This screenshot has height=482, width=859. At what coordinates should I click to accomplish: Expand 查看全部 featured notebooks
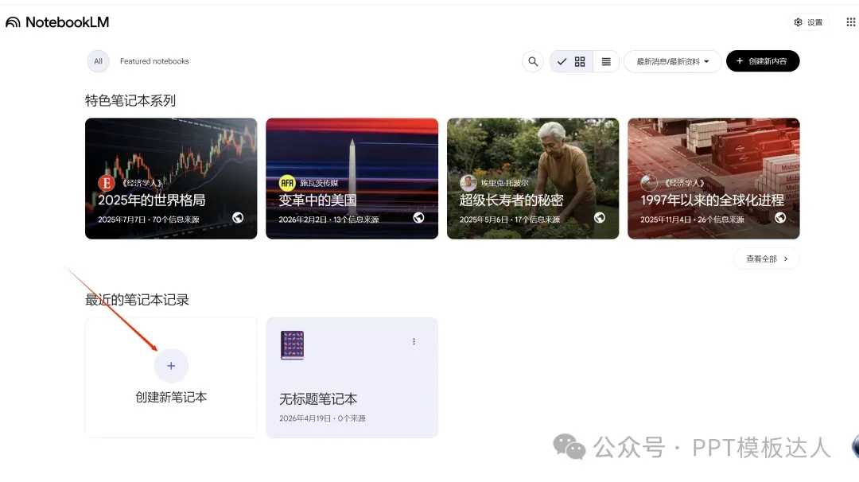pyautogui.click(x=767, y=258)
